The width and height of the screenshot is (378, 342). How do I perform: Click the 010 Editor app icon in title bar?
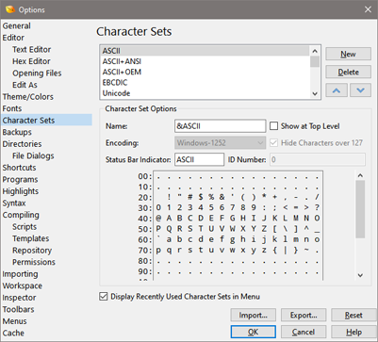[10, 9]
